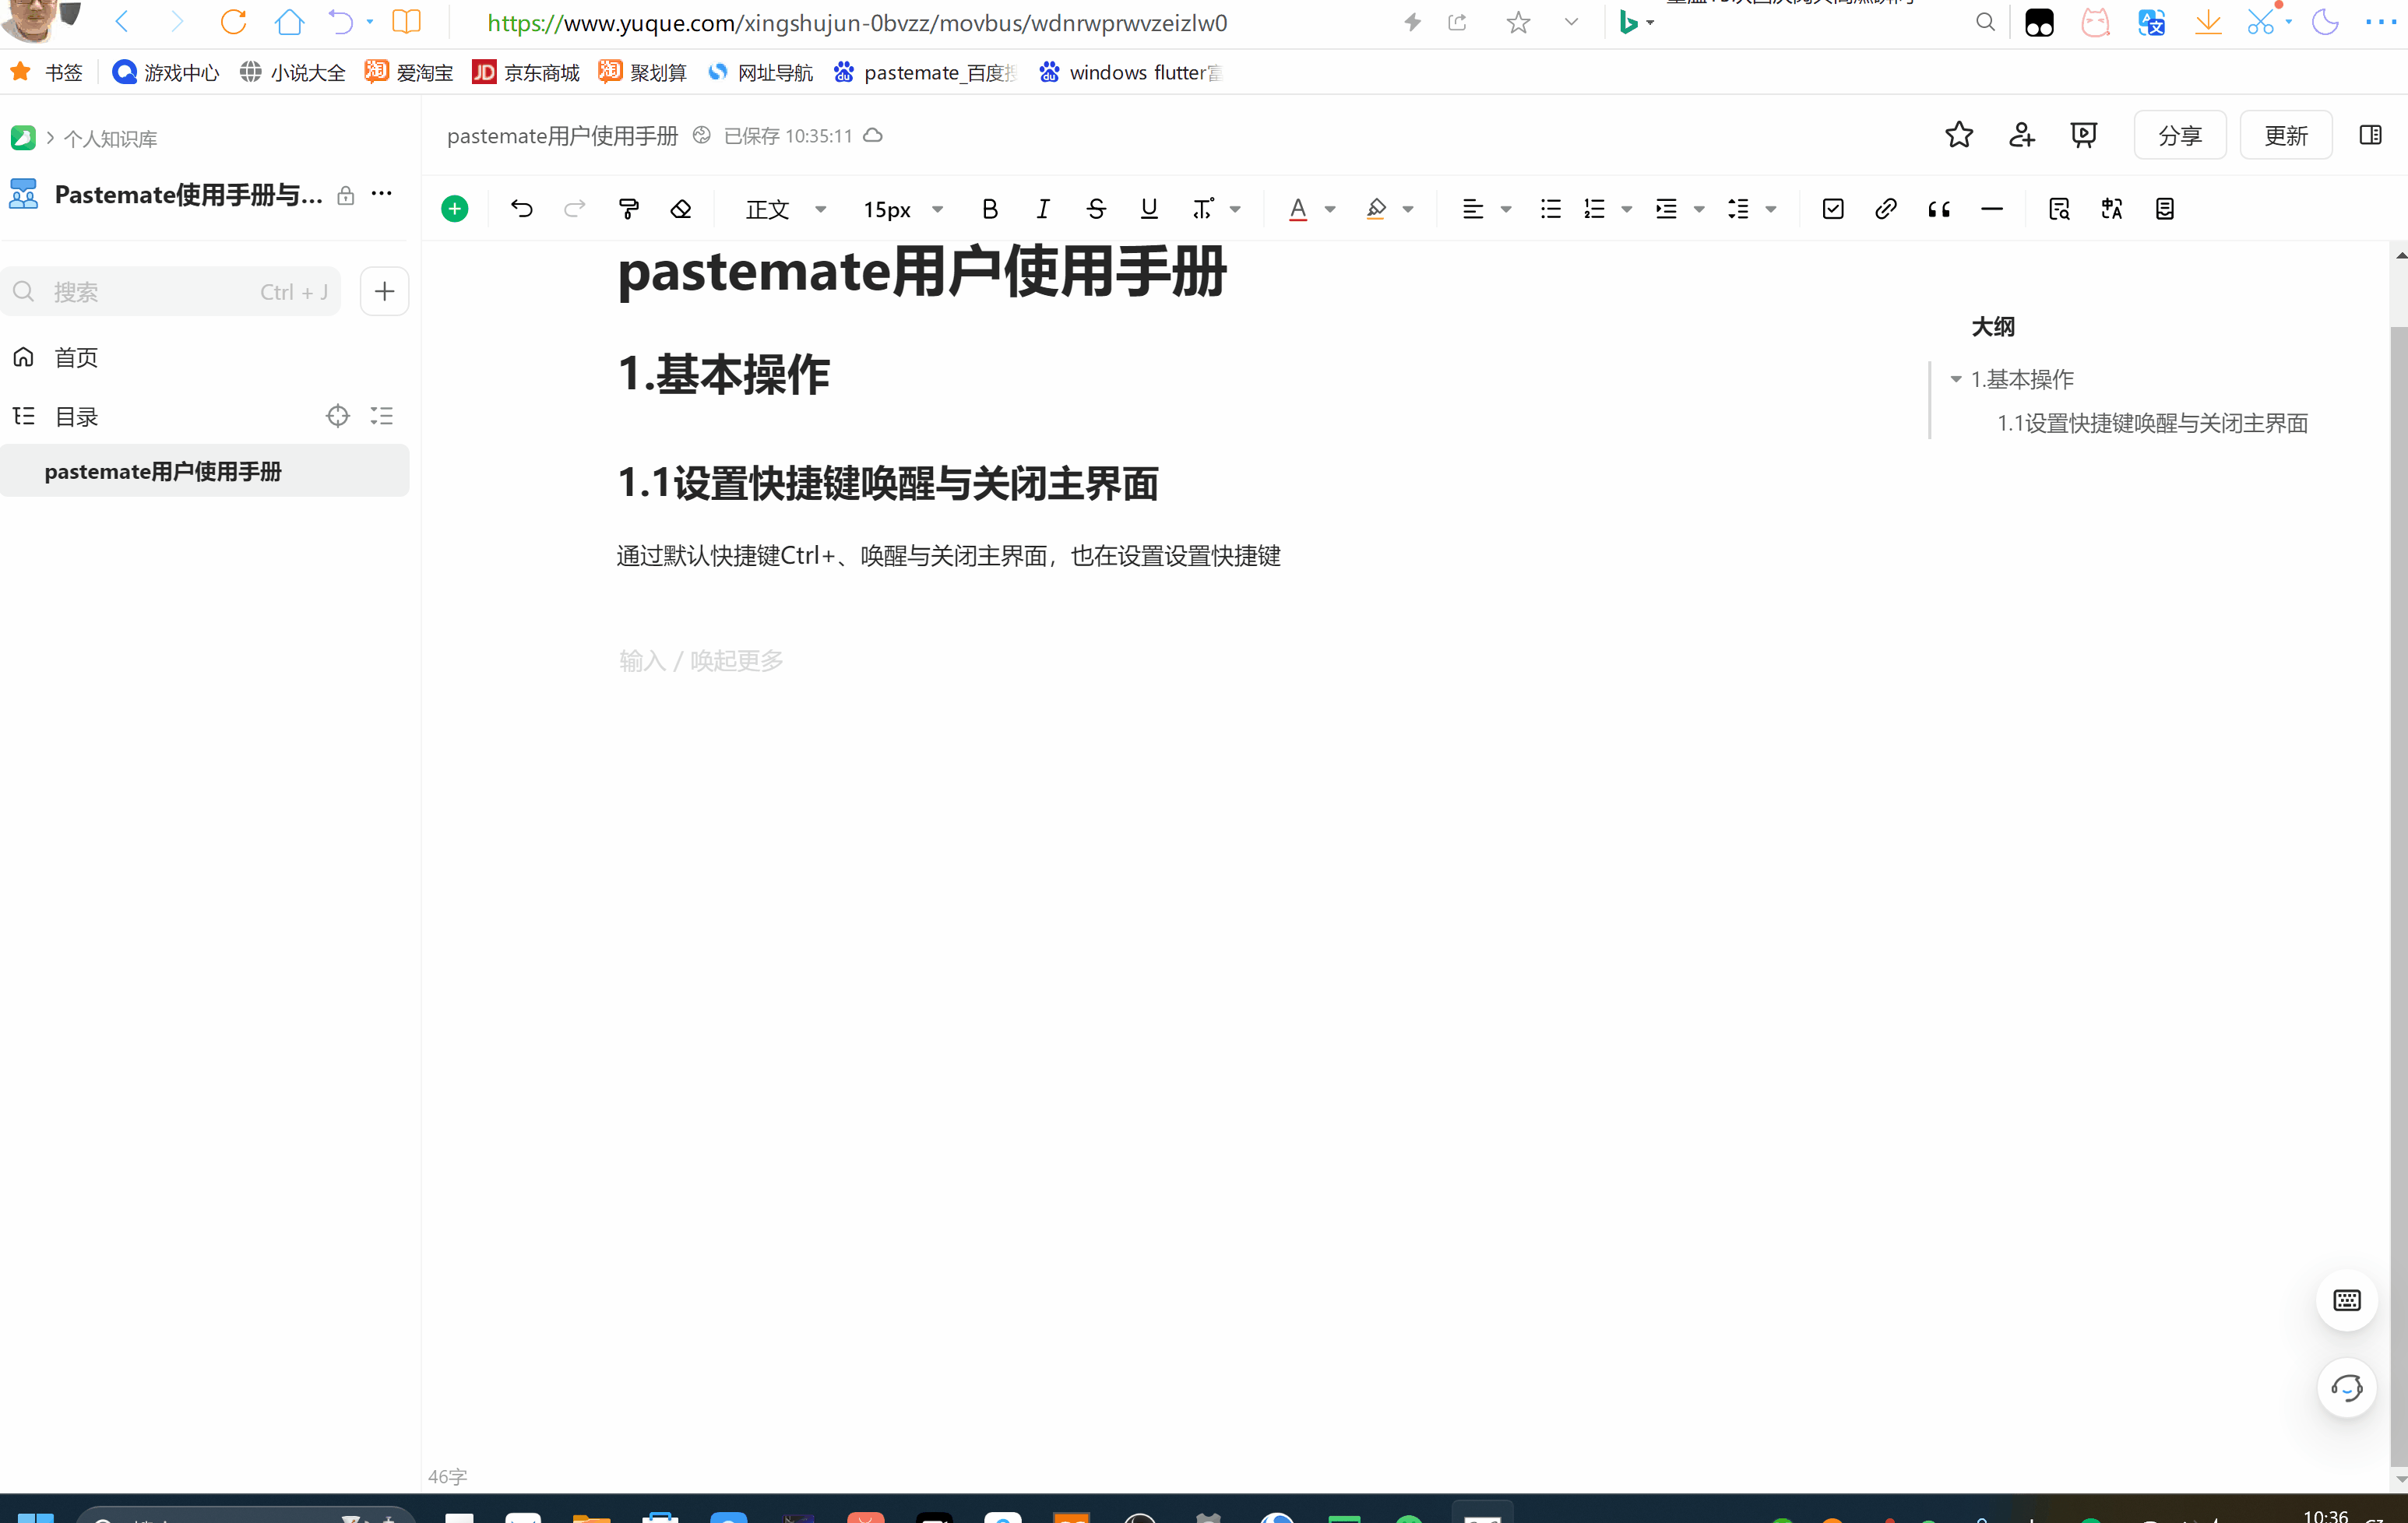The height and width of the screenshot is (1523, 2408).
Task: Click the green insert plus button
Action: point(454,209)
